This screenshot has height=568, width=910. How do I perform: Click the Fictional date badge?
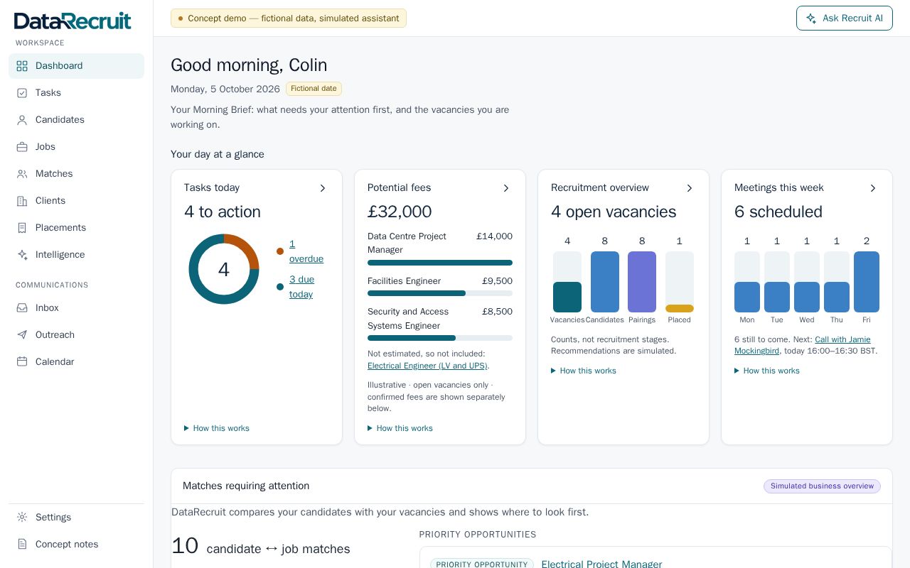pyautogui.click(x=314, y=89)
